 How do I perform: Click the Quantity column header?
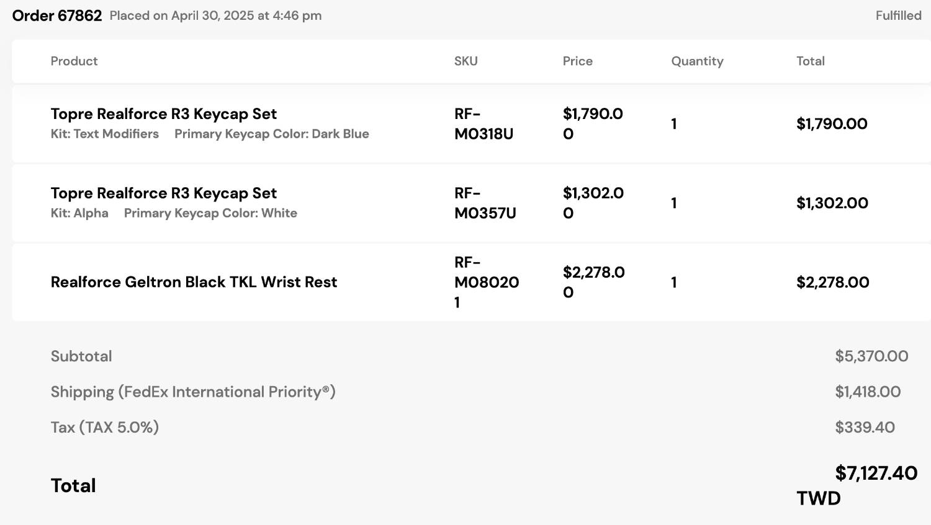tap(697, 61)
